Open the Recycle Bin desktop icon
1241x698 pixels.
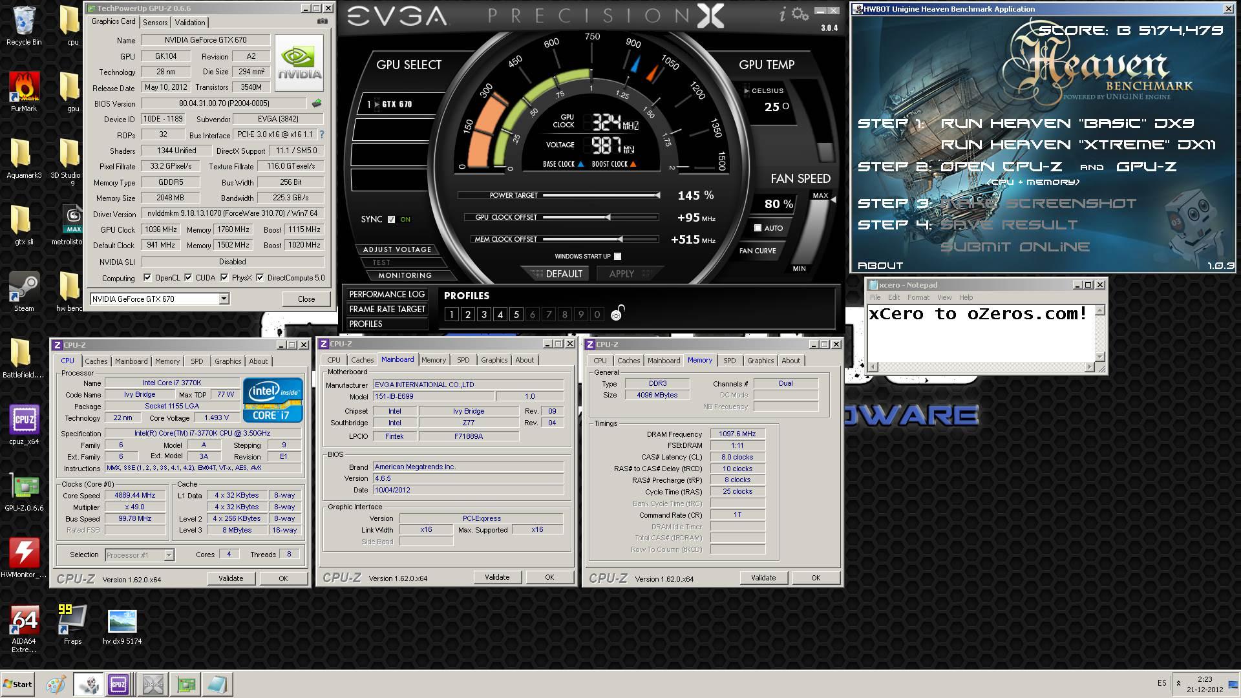[24, 26]
